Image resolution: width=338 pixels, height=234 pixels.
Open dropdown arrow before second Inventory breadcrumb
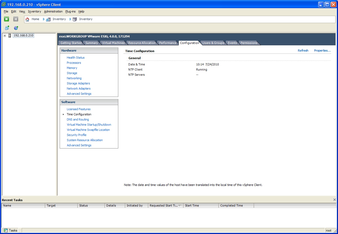[70, 19]
